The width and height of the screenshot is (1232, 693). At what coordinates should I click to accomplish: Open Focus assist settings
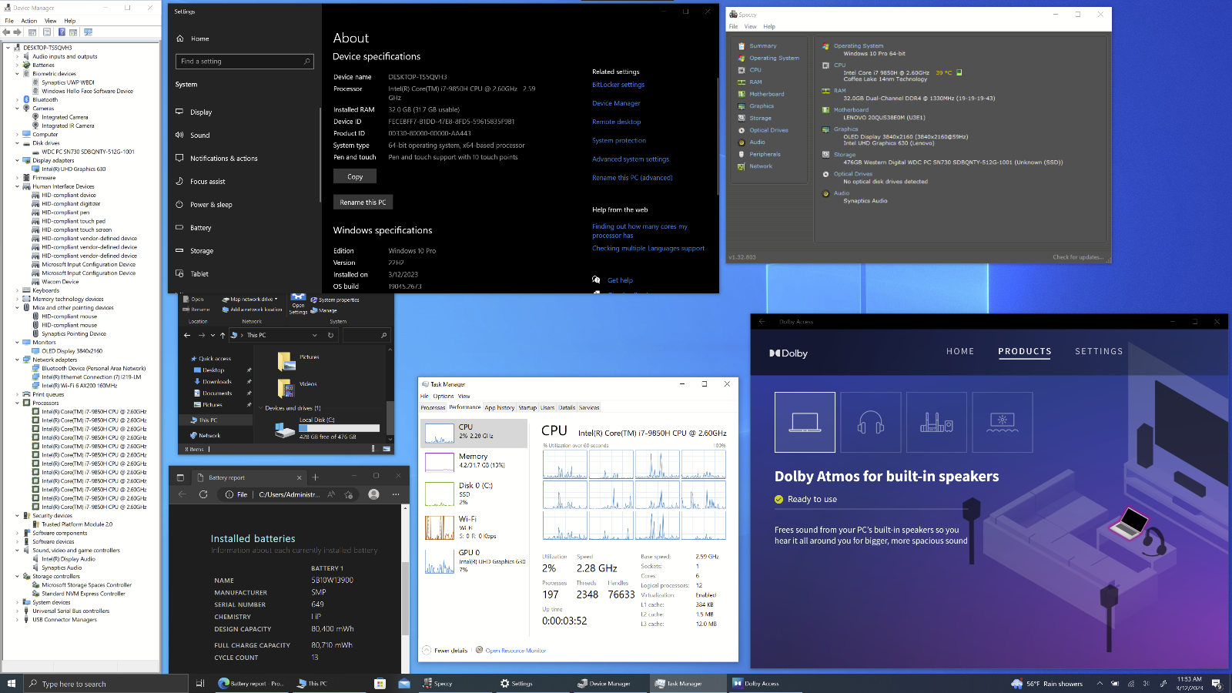pyautogui.click(x=208, y=182)
